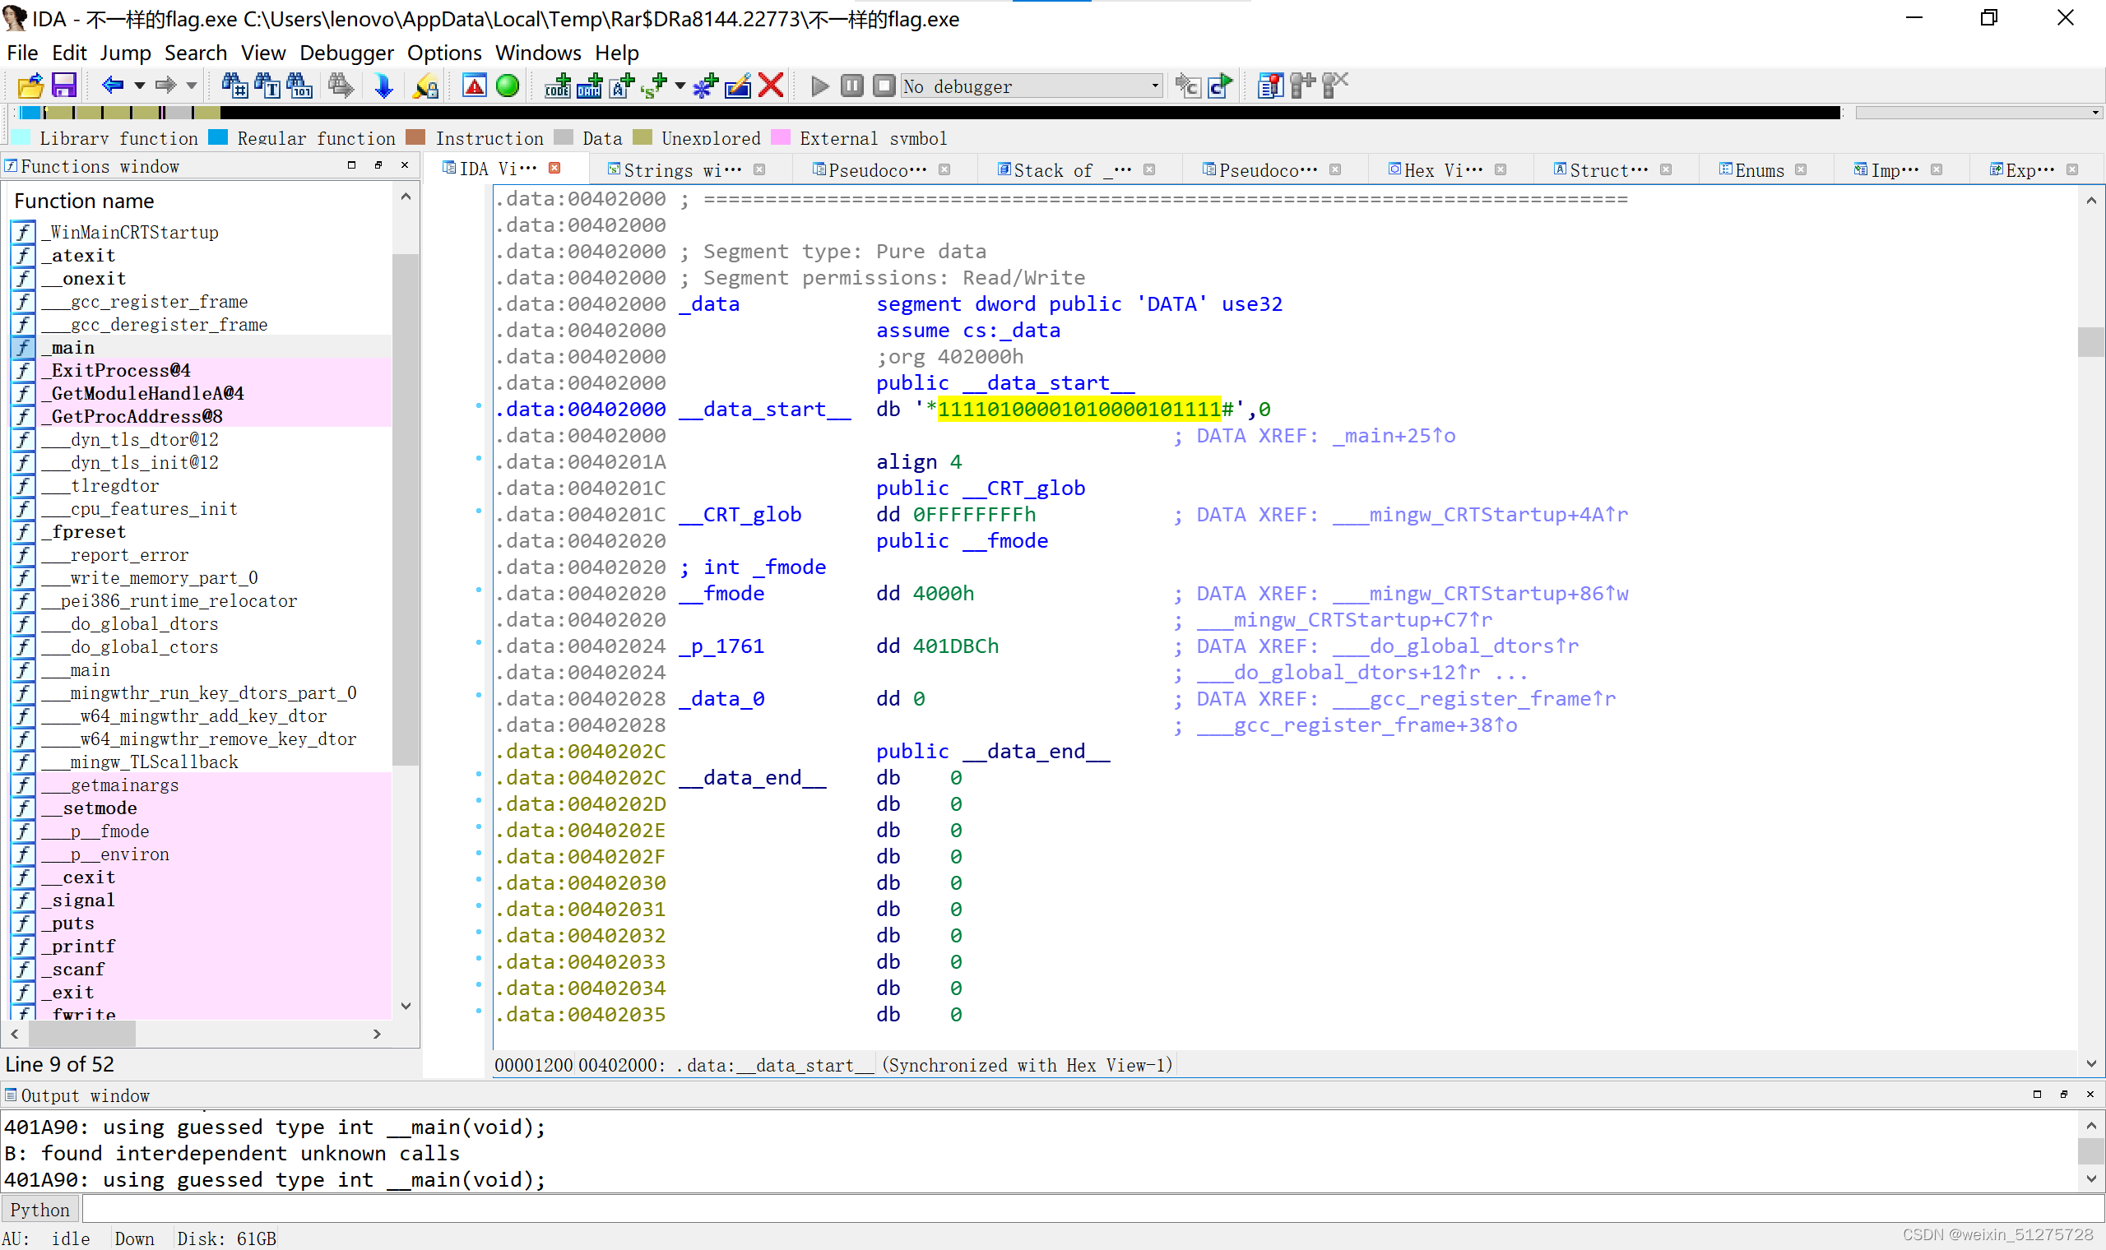Open the No debugger combo box
The height and width of the screenshot is (1250, 2106).
(1032, 86)
